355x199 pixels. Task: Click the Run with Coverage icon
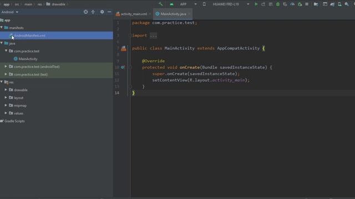tap(285, 4)
